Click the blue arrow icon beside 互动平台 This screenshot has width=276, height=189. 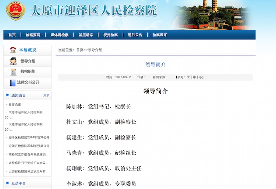8,183
